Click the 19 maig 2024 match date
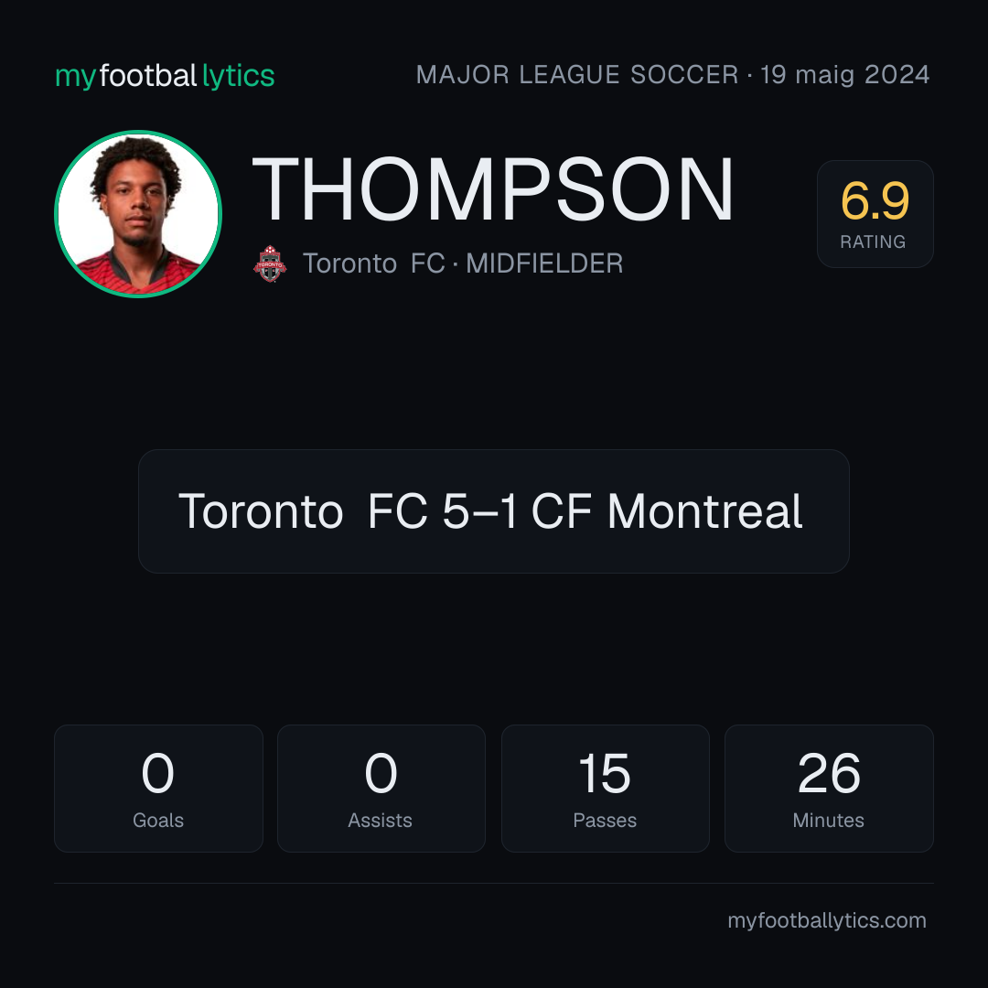This screenshot has height=988, width=988. point(845,75)
